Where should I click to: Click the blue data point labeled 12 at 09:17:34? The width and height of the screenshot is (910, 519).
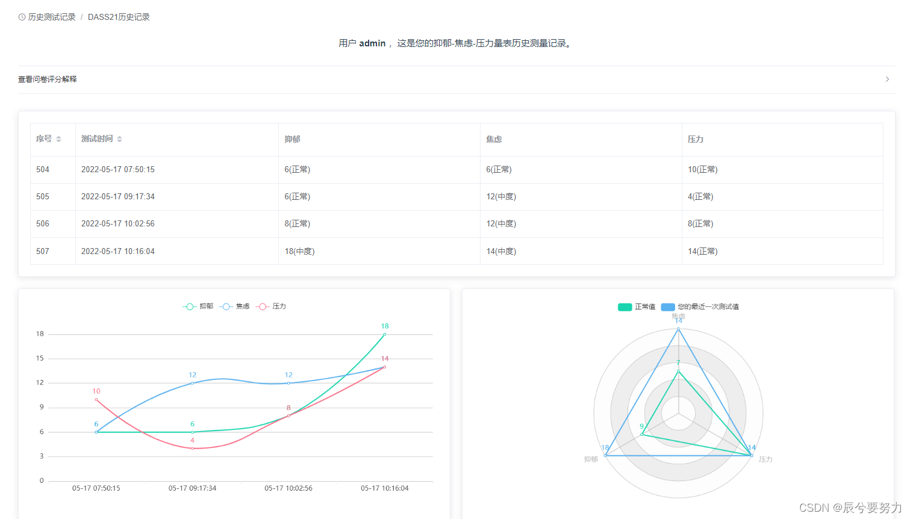point(193,383)
